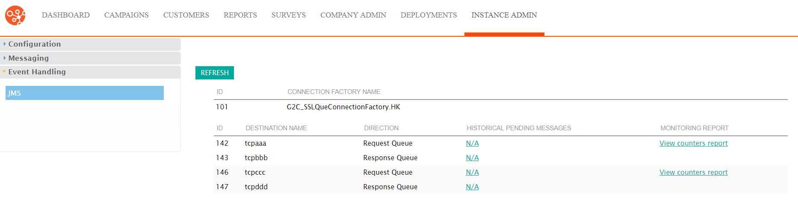Open the Dashboard tab
This screenshot has width=798, height=217.
(66, 15)
